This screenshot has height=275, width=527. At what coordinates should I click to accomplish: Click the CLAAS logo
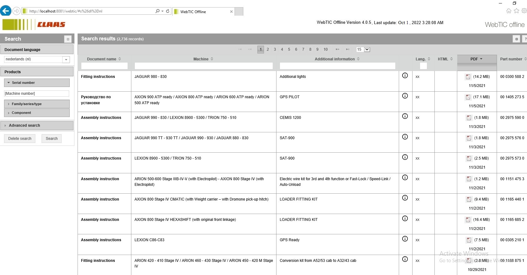(34, 24)
